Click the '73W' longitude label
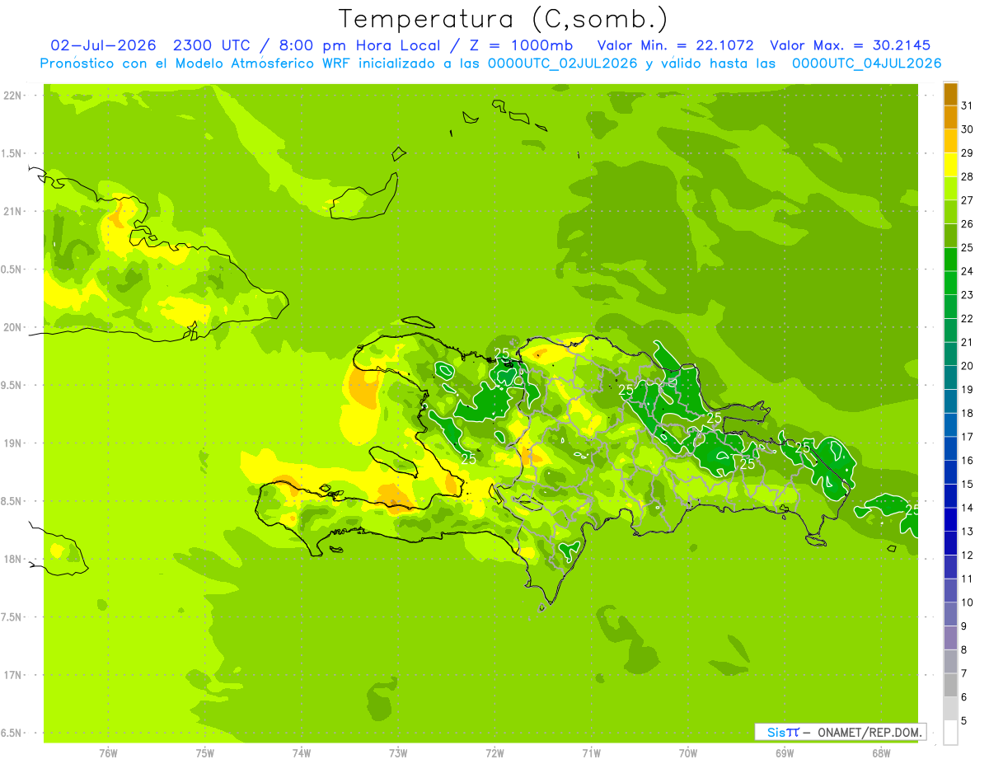Viewport: 989px width, 764px height. coord(398,753)
